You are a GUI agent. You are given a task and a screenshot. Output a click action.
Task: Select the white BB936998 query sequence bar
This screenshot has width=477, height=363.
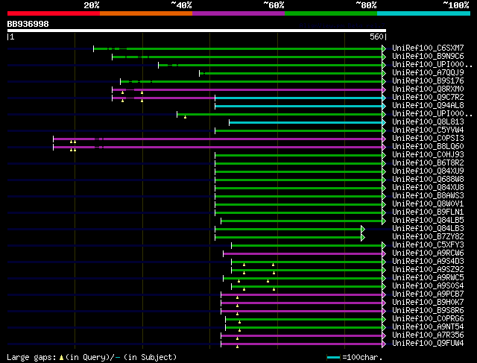[197, 31]
